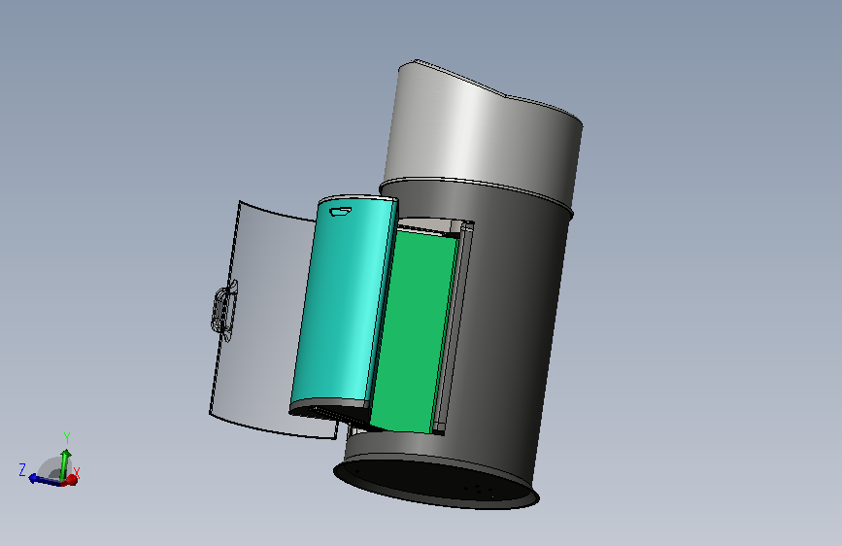Screen dimensions: 842x546
Task: Click the green Y axis of the triad
Action: click(x=65, y=463)
